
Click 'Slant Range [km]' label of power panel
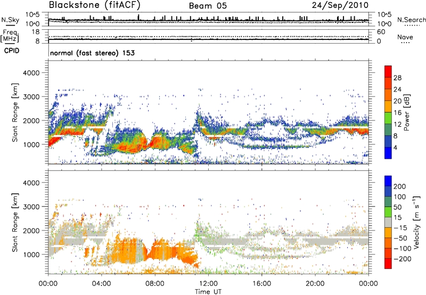point(15,112)
